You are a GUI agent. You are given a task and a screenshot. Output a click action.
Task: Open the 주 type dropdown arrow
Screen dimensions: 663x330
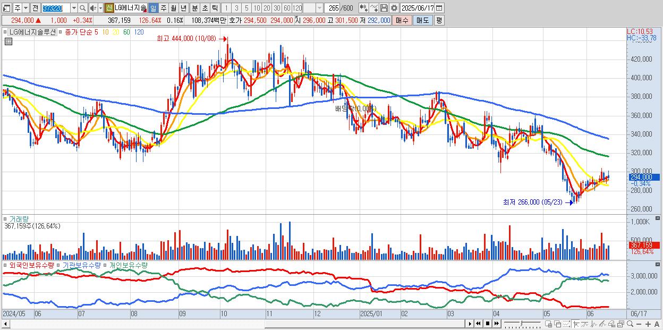25,8
